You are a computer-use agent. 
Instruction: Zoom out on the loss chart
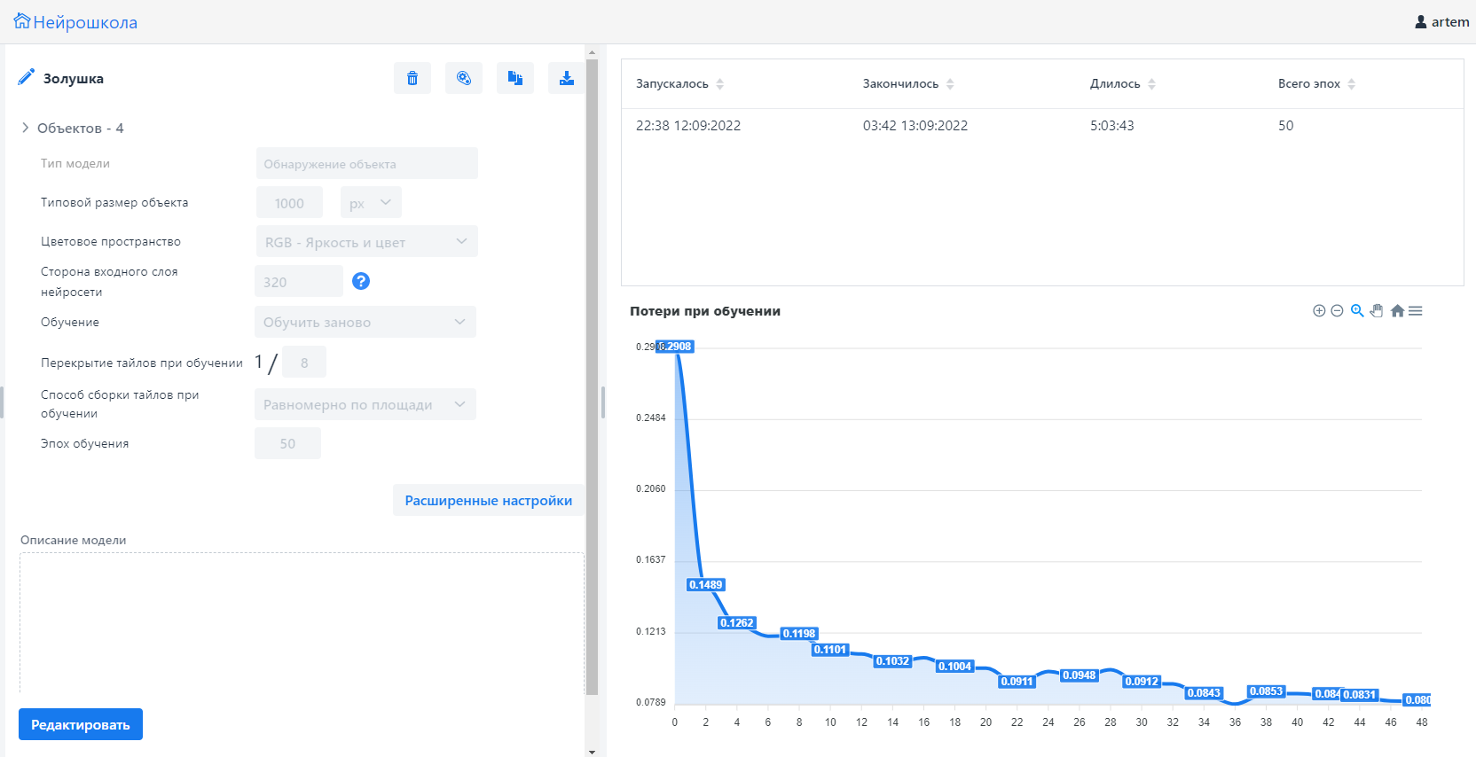click(x=1337, y=311)
